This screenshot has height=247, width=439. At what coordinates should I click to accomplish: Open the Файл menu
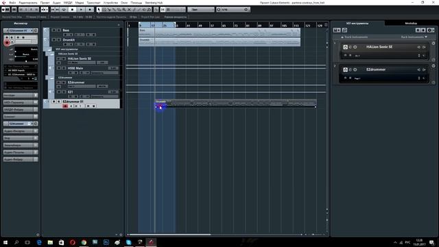(x=12, y=3)
